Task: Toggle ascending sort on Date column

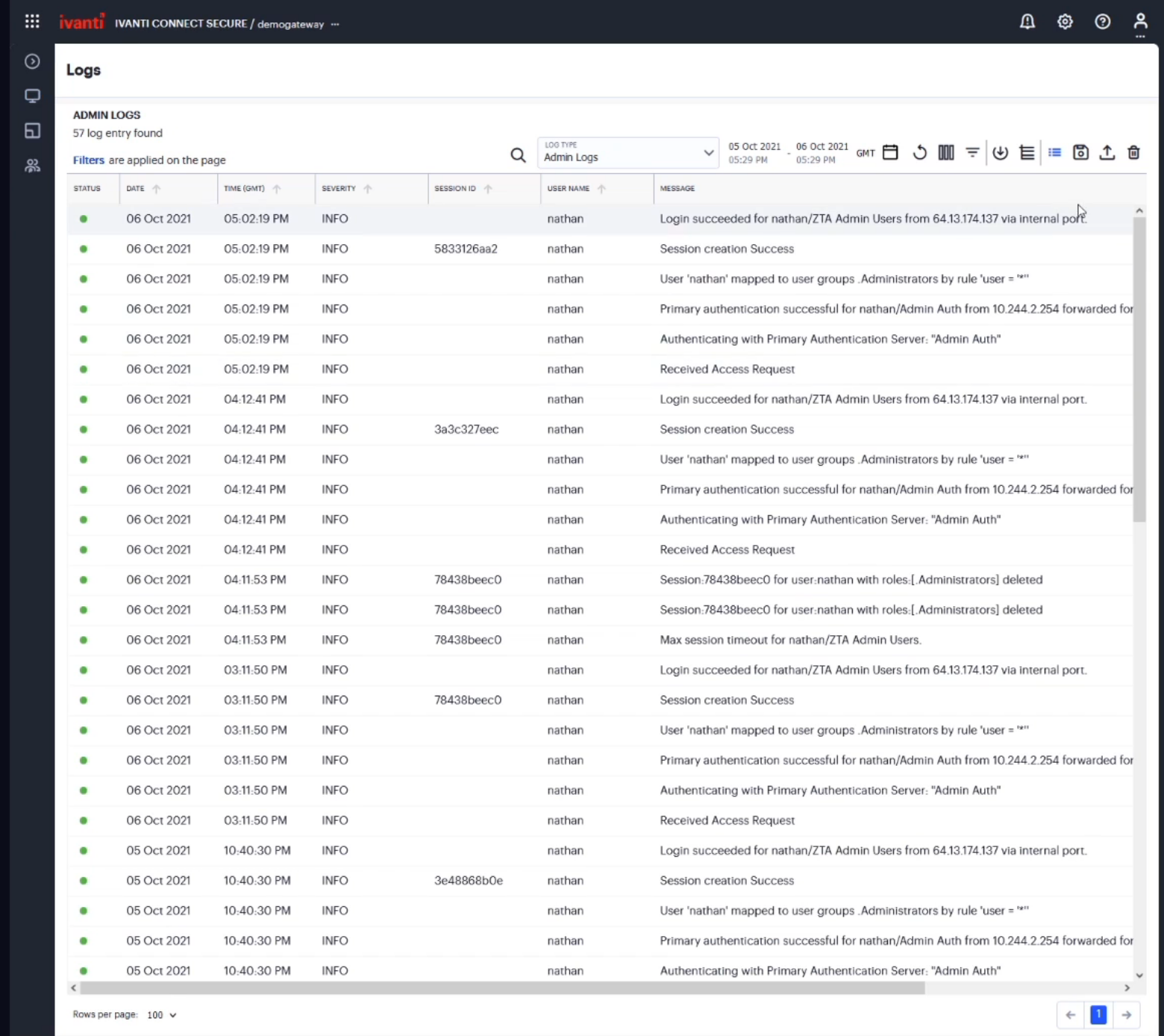Action: point(157,189)
